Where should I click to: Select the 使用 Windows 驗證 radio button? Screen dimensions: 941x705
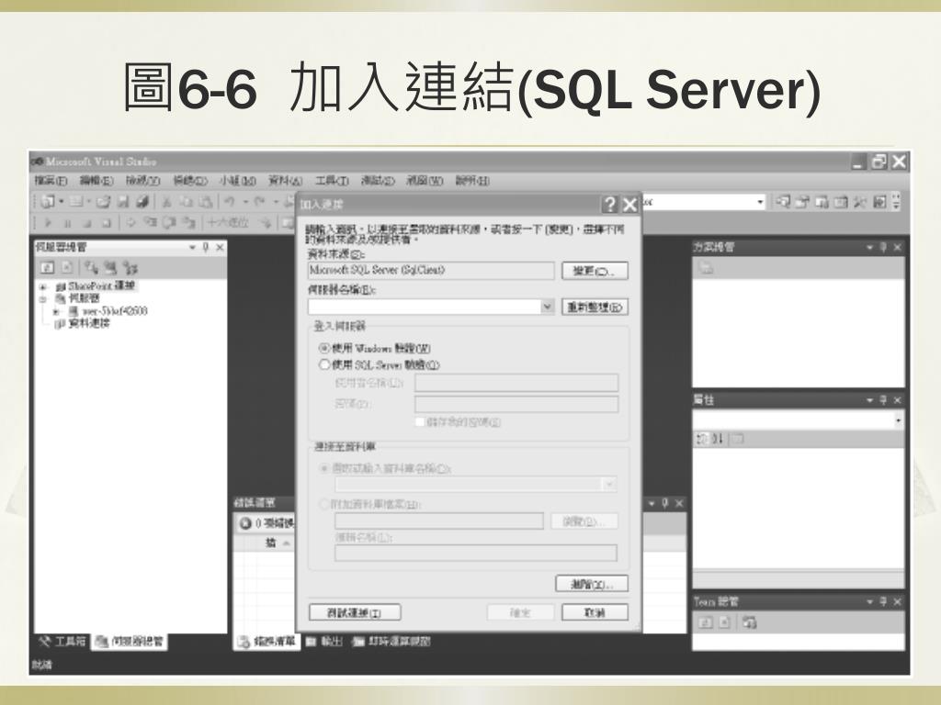(324, 348)
